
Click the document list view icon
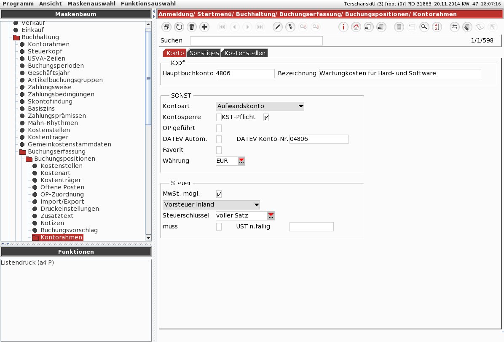(x=399, y=27)
